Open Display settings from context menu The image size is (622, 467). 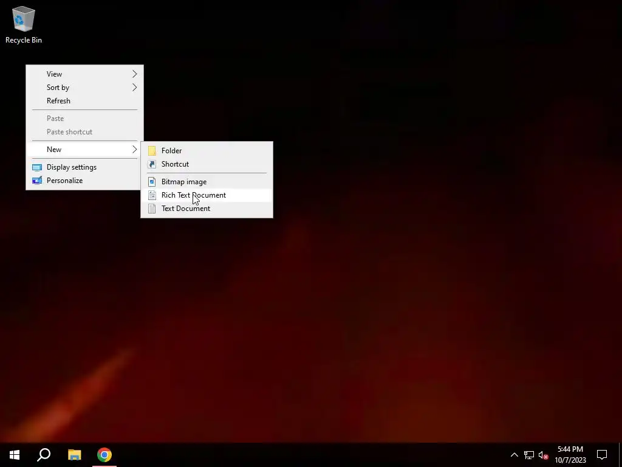(x=84, y=167)
